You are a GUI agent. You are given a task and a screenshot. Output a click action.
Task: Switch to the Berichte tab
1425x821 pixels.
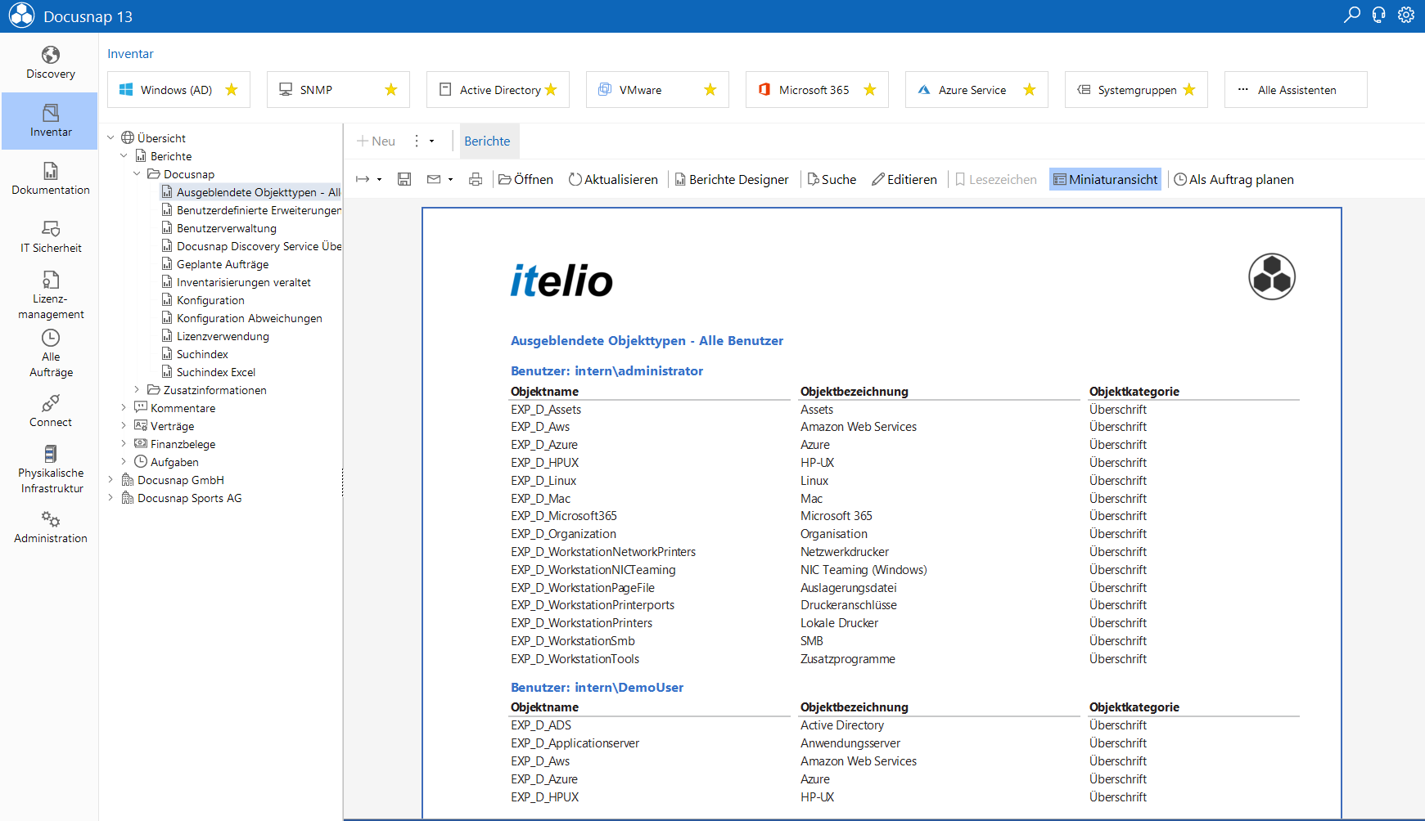(487, 141)
